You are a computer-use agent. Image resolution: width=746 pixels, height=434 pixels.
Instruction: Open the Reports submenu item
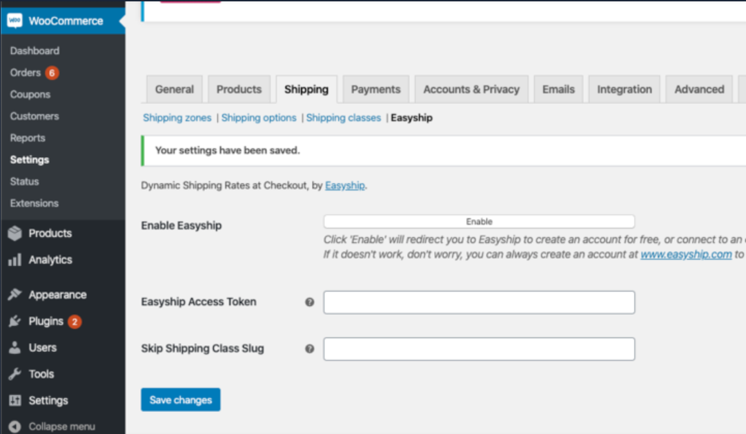[x=28, y=138]
